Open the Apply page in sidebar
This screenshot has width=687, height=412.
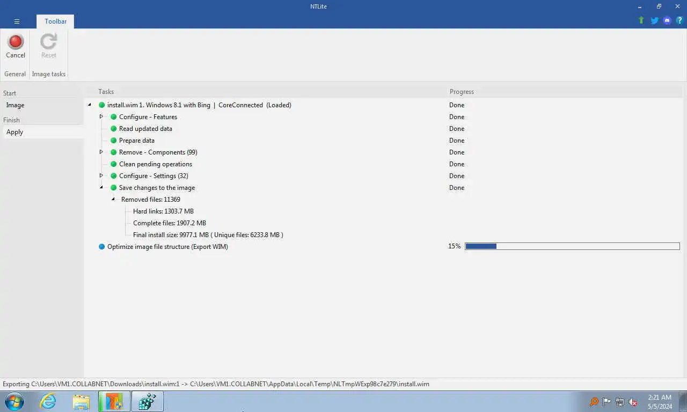coord(42,132)
